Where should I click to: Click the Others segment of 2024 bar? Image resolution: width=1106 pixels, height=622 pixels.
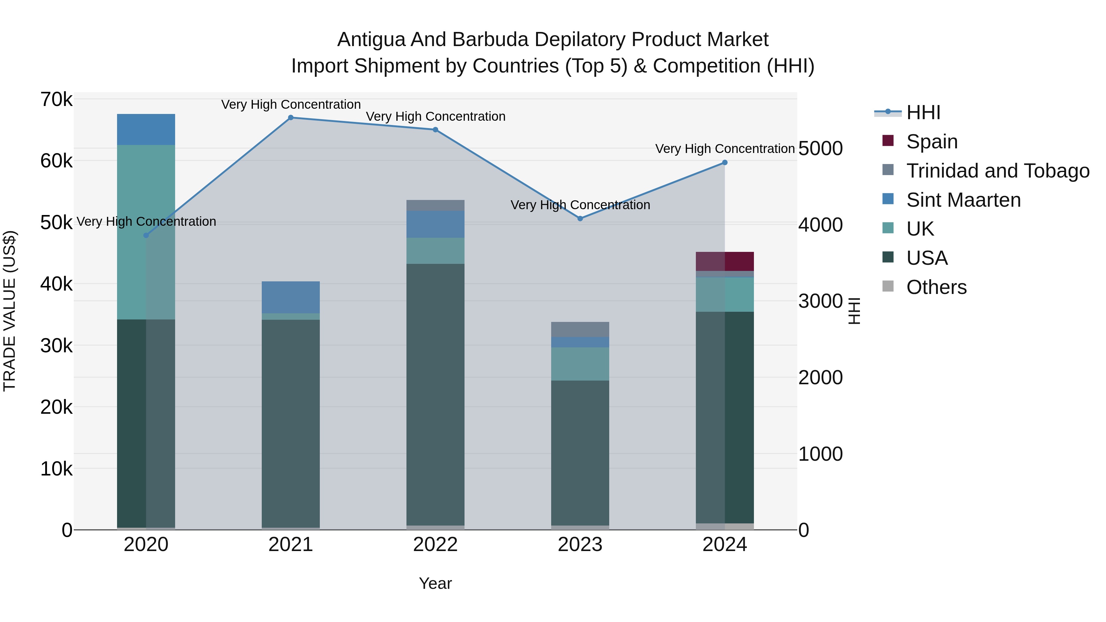[725, 526]
